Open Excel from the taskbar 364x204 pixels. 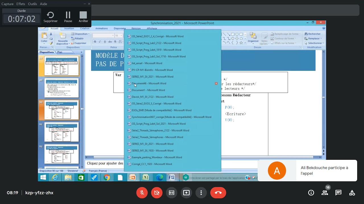point(146,177)
